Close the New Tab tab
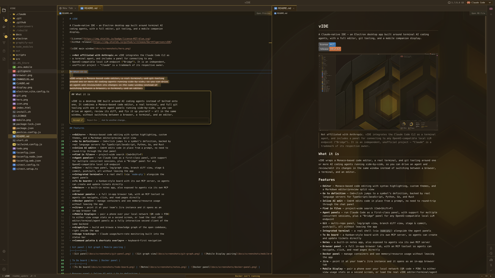Image resolution: width=495 pixels, height=278 pixels. (75, 8)
